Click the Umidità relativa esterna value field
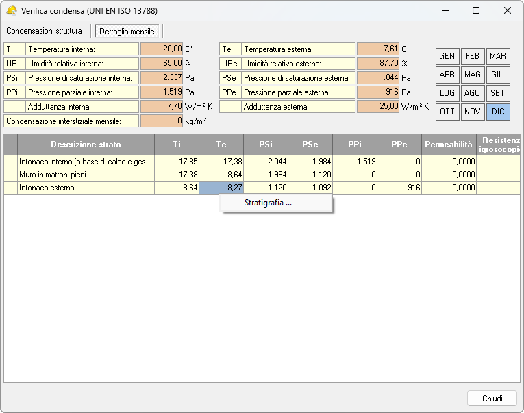This screenshot has width=524, height=413. pyautogui.click(x=377, y=63)
